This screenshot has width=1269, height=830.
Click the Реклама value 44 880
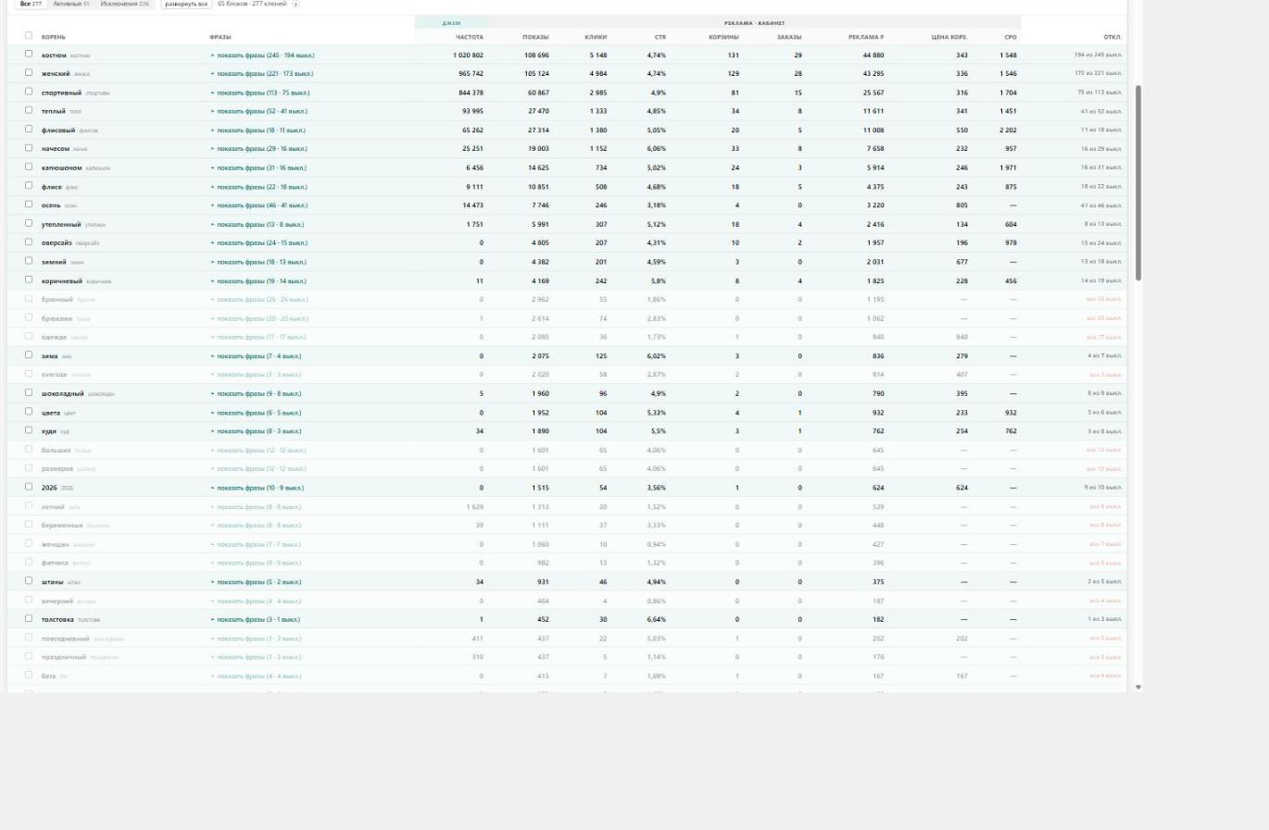873,56
